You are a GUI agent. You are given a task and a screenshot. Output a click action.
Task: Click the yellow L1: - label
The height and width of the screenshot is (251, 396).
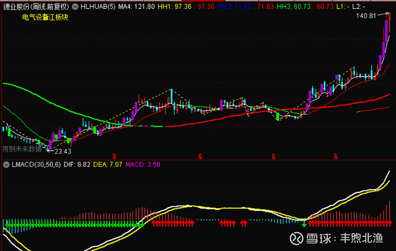pos(342,7)
